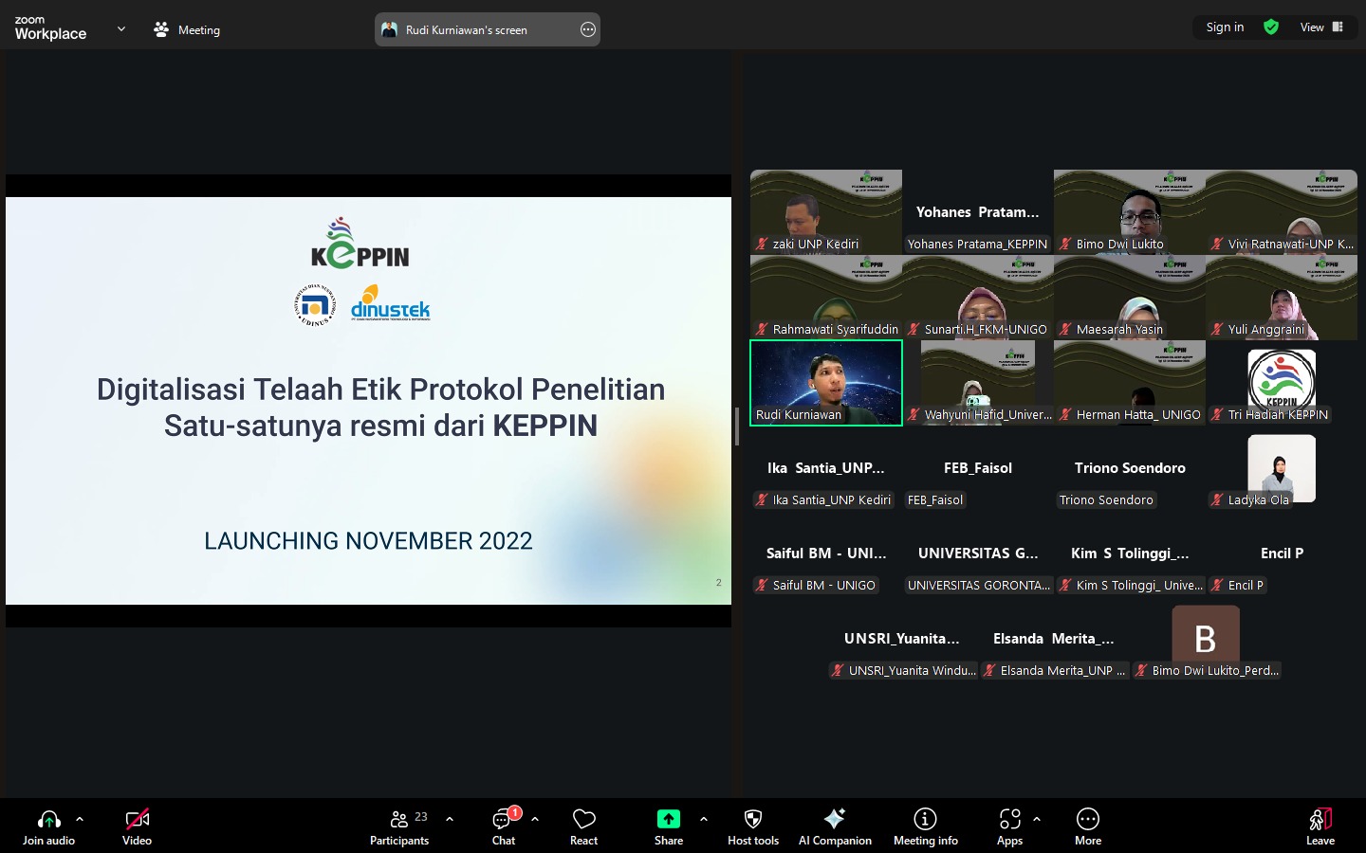Expand Participants options chevron
This screenshot has height=853, width=1366.
pyautogui.click(x=450, y=819)
